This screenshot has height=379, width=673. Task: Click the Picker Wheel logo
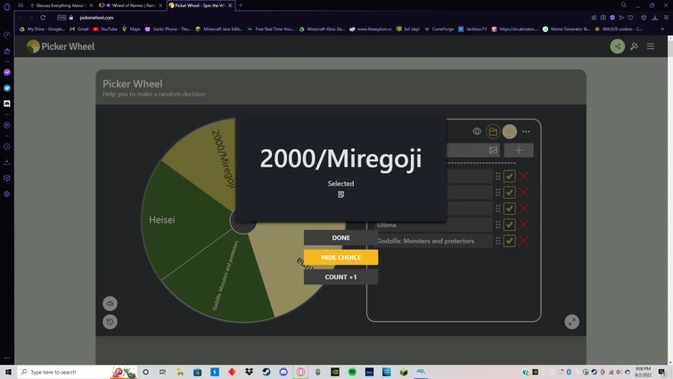click(x=61, y=46)
